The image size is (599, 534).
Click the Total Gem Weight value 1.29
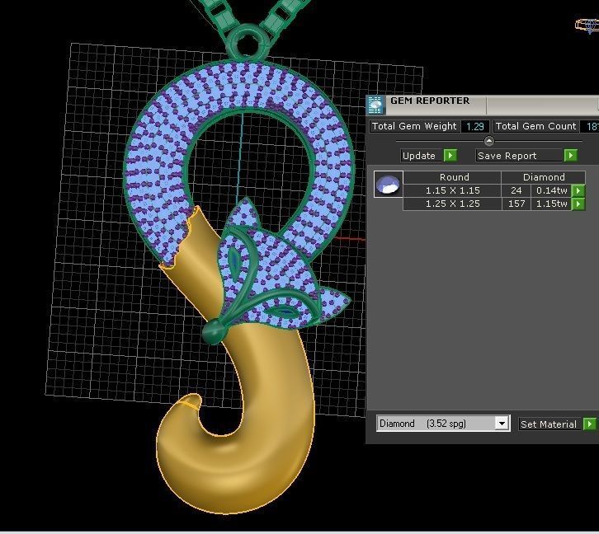(x=475, y=126)
